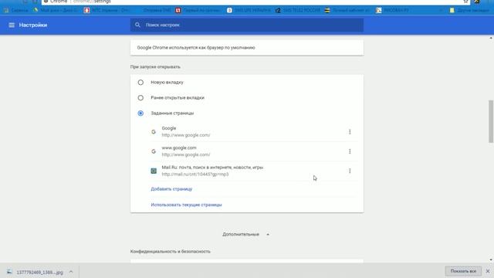Click the Настройки title in the header
Viewport: 494px width, 278px height.
tap(33, 25)
